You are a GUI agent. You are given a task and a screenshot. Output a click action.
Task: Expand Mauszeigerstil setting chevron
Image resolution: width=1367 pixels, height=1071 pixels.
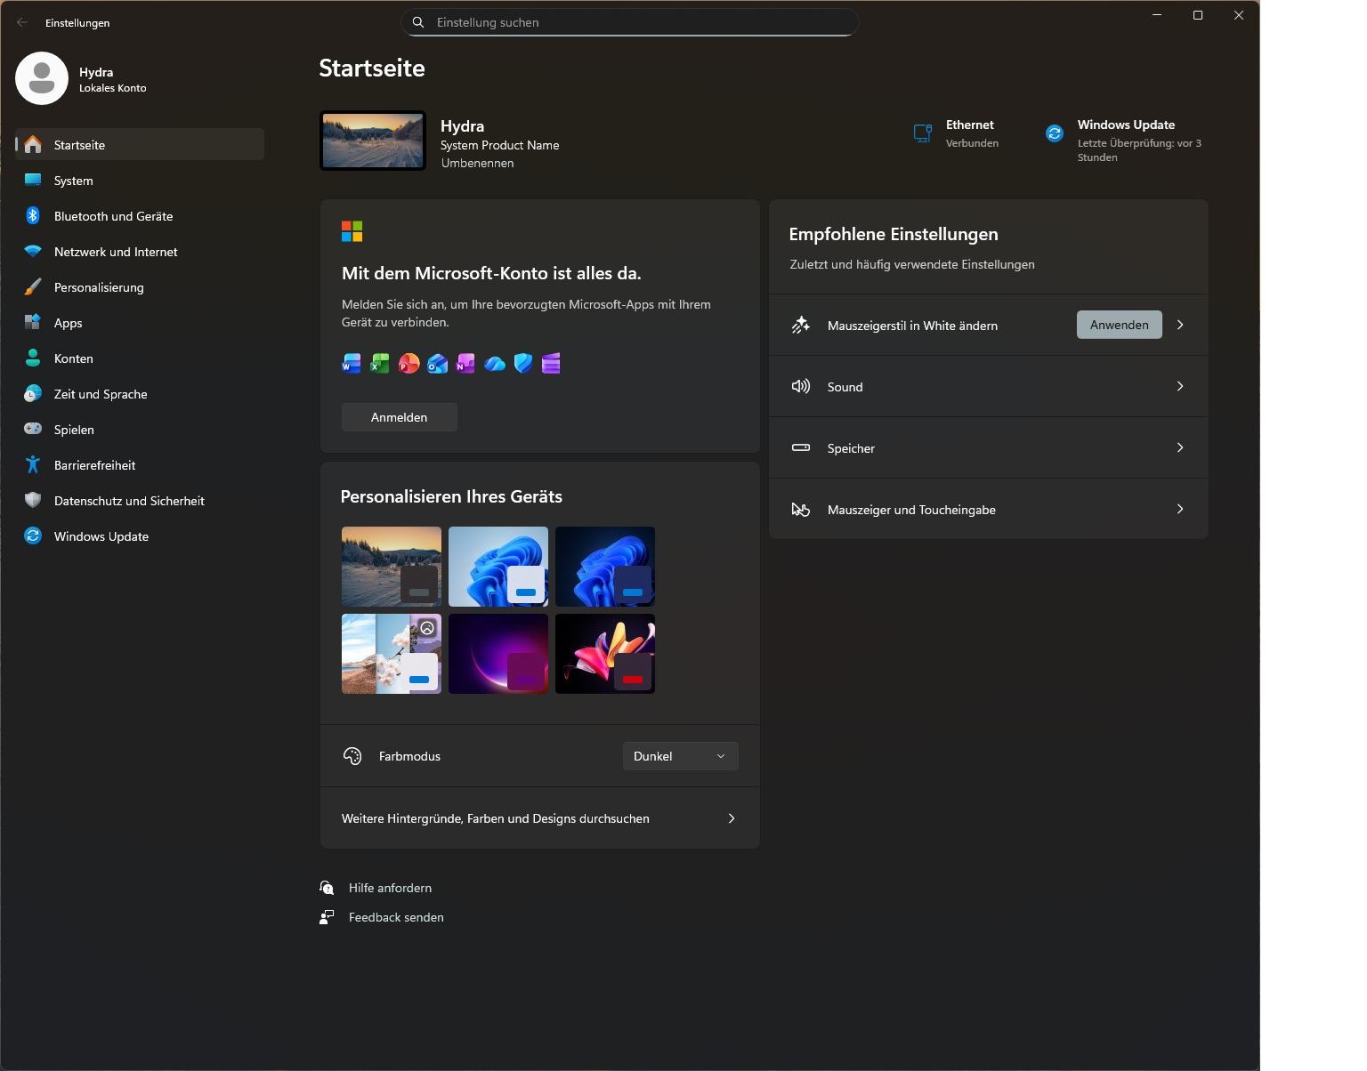pos(1180,325)
